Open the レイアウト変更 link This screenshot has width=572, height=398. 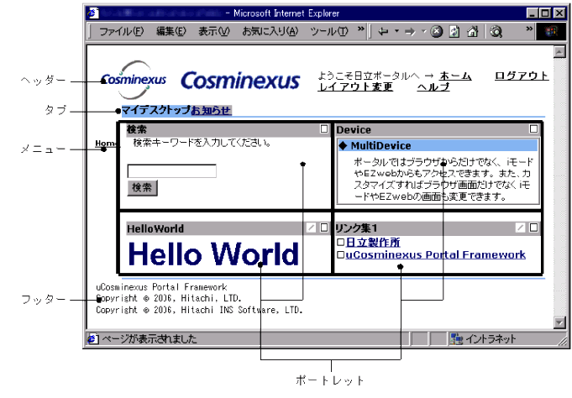[x=355, y=86]
